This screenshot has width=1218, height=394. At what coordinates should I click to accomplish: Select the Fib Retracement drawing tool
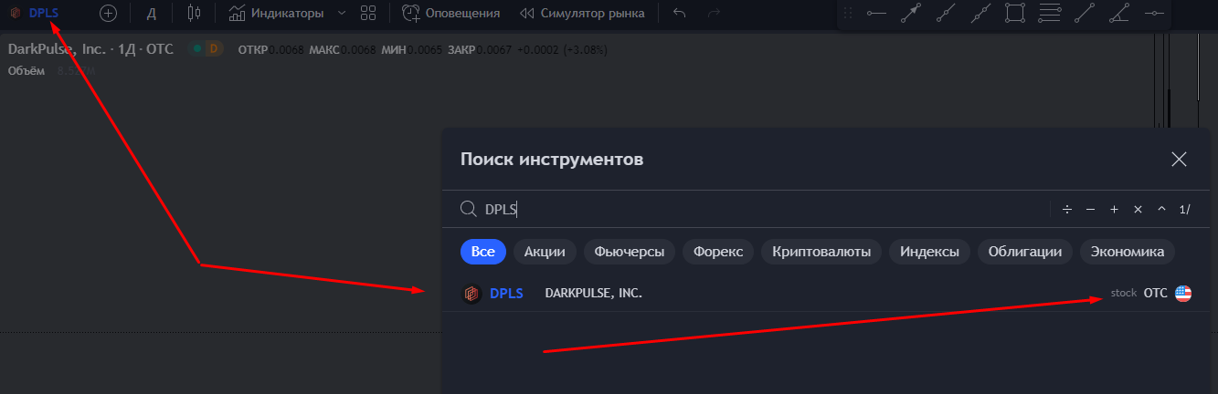pos(1050,14)
